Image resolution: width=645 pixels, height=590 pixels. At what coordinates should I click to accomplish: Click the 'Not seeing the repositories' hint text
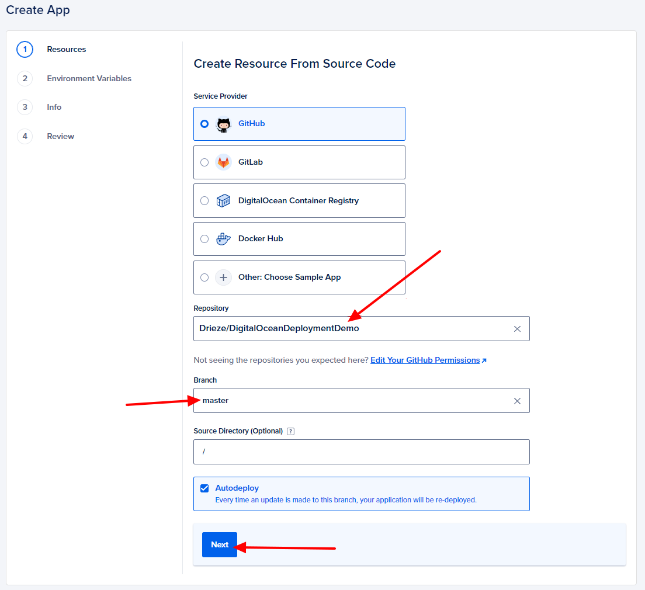coord(281,360)
